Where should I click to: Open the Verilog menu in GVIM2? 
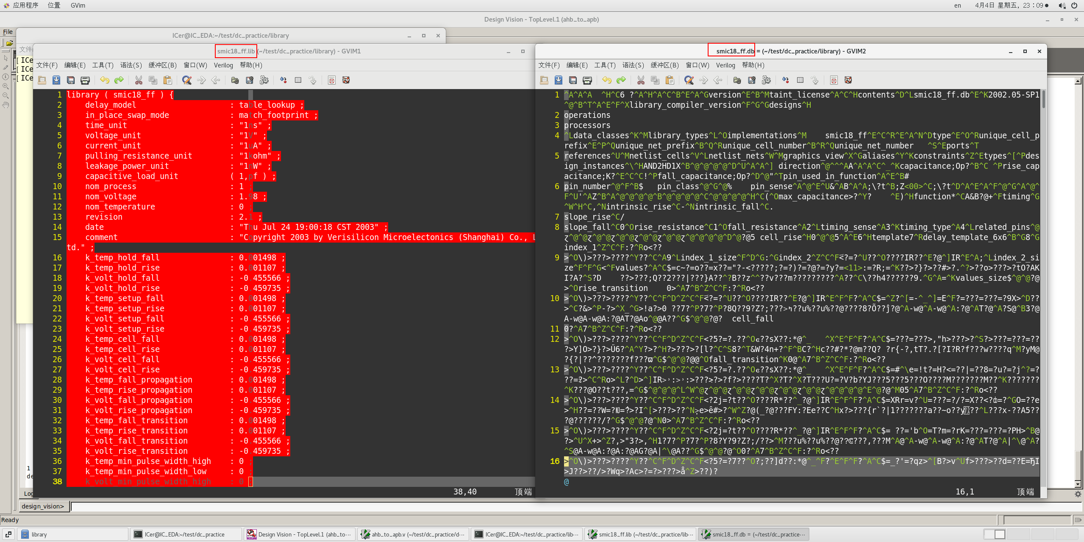[725, 65]
